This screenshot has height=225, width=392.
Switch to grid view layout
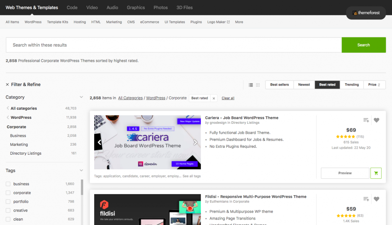[x=258, y=85]
